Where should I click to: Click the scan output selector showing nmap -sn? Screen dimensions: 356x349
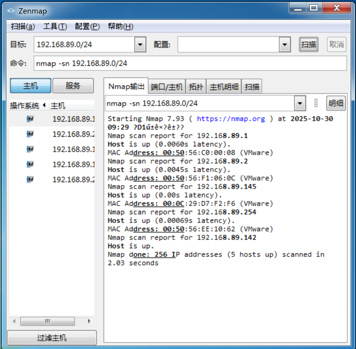[200, 103]
